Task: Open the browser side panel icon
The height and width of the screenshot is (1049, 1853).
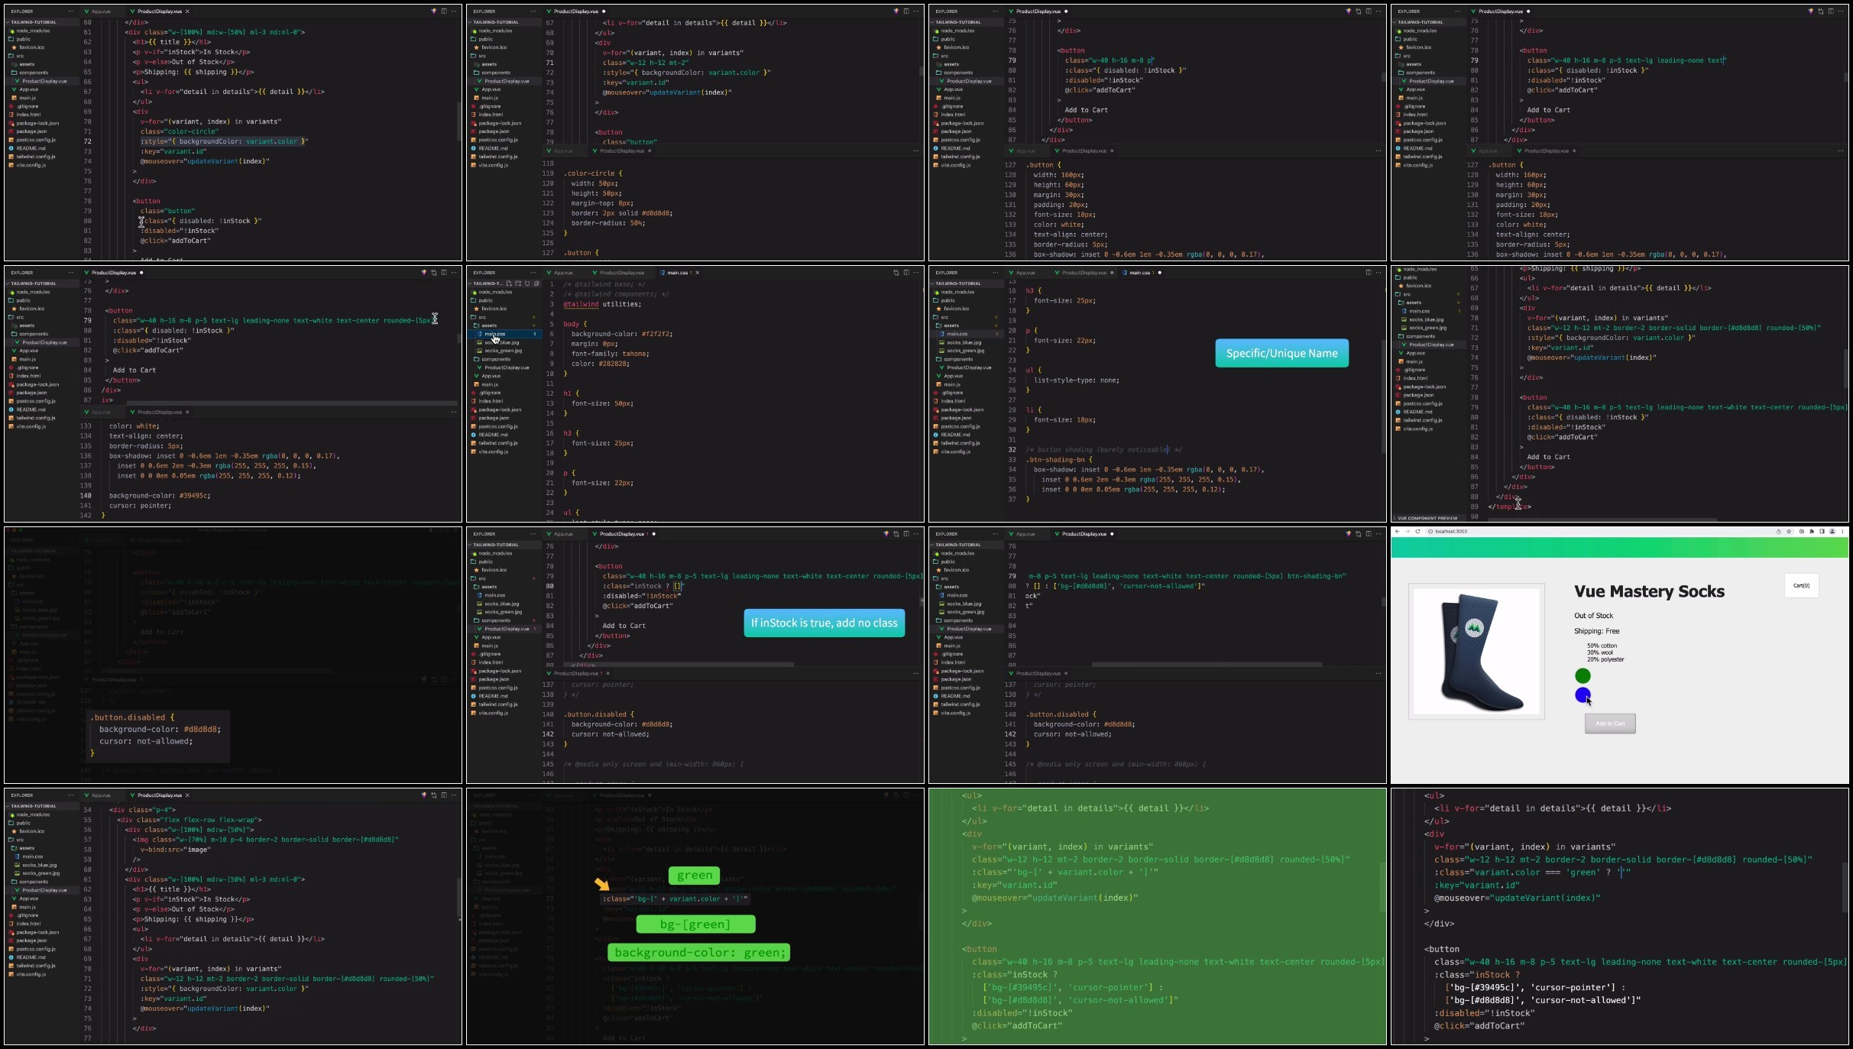Action: (x=1822, y=531)
